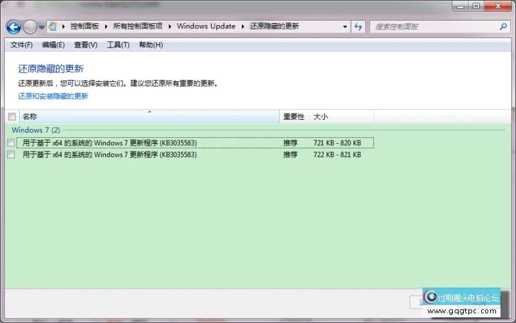The height and width of the screenshot is (323, 516).
Task: Expand arrow before 控制面板 breadcrumb
Action: pyautogui.click(x=63, y=26)
